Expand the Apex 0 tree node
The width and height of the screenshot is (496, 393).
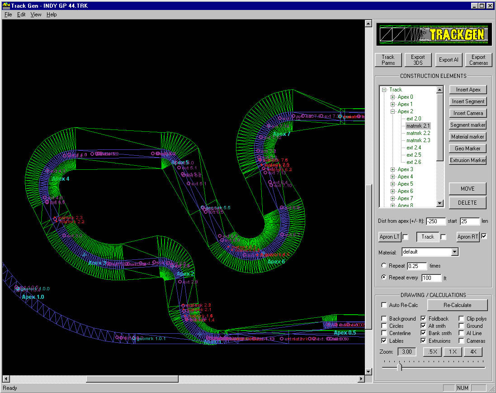coord(392,97)
